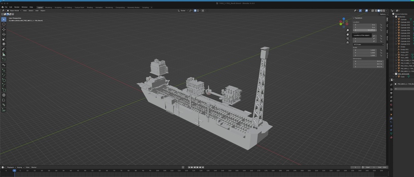Image resolution: width=414 pixels, height=177 pixels.
Task: Open the viewport Select menu
Action: (x=31, y=11)
